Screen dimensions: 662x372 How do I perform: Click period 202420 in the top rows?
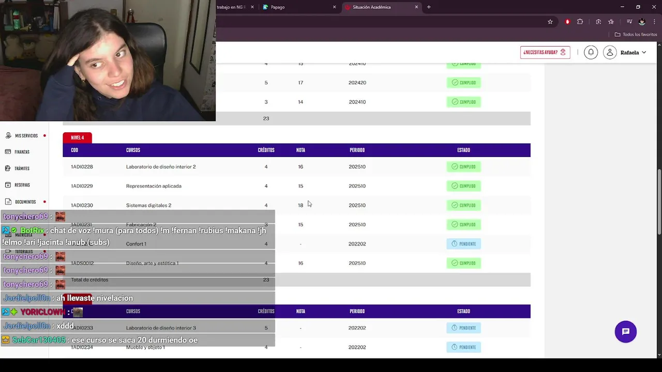357,83
